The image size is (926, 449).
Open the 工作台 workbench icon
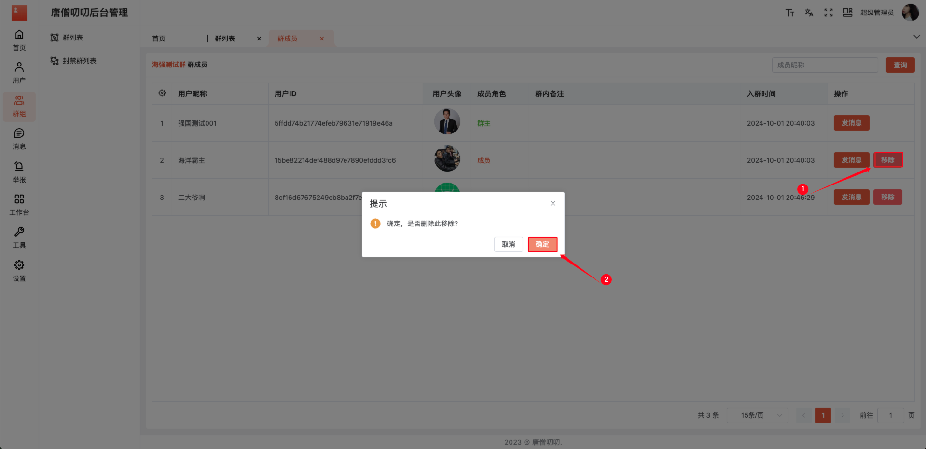pos(19,205)
